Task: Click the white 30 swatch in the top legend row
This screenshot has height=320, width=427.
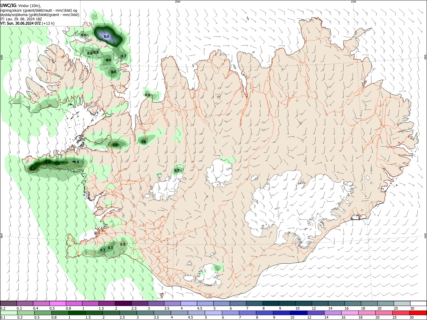Action: click(x=418, y=303)
